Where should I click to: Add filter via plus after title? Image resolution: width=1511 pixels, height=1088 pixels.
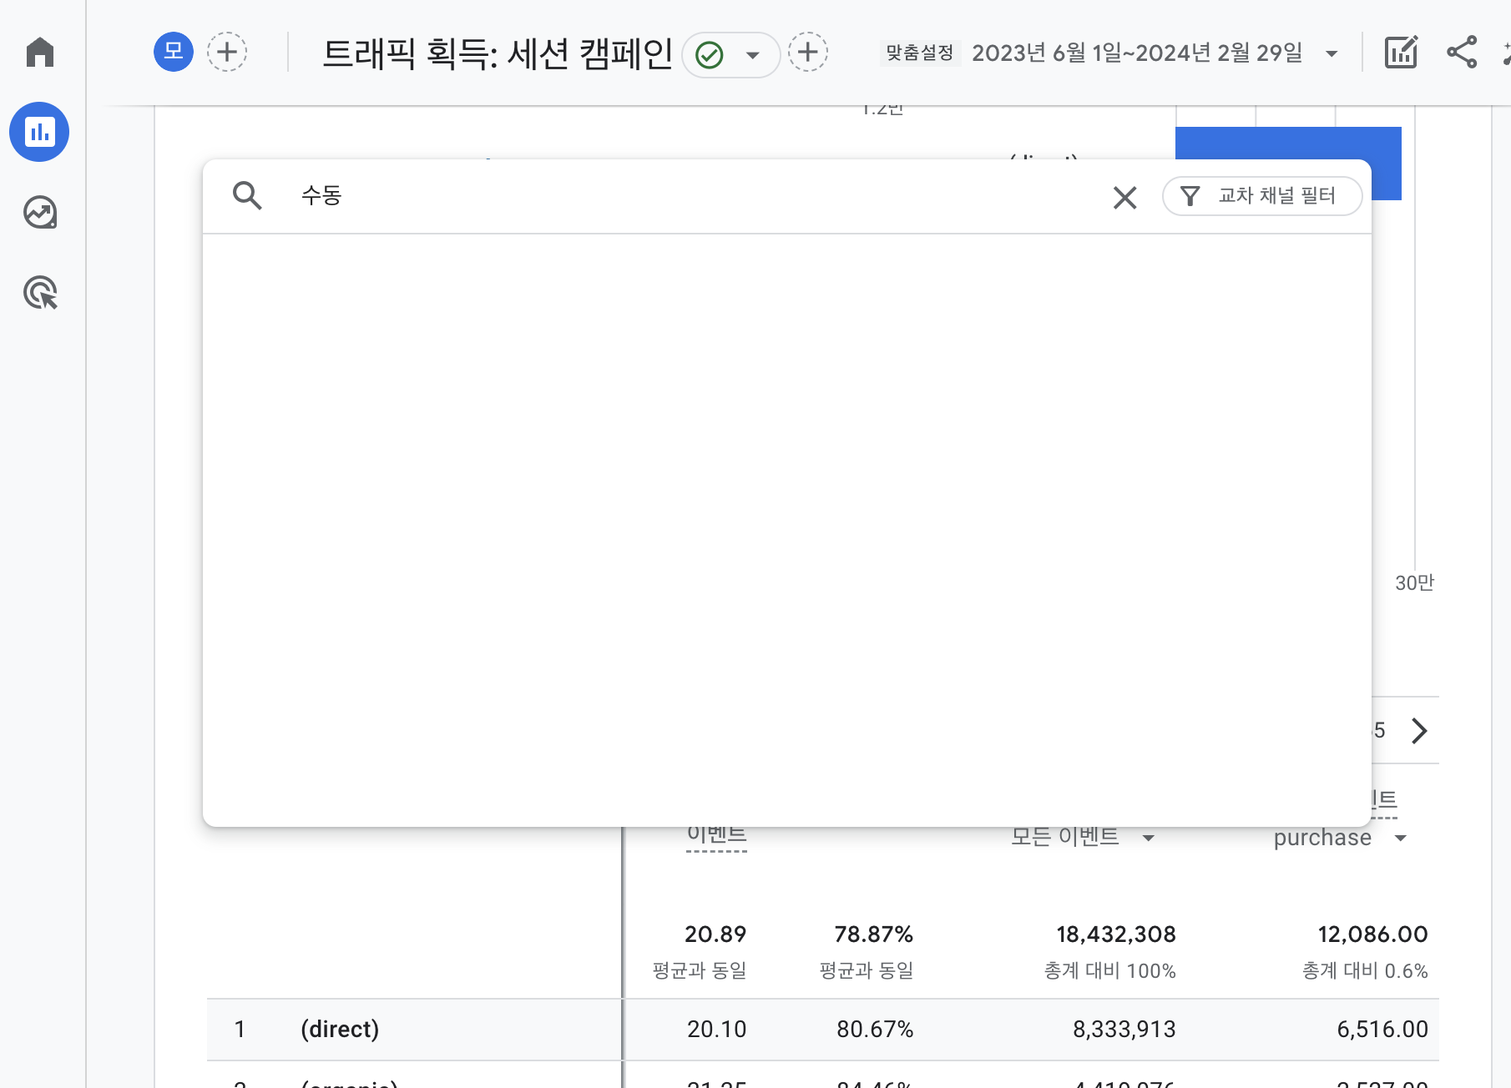[x=808, y=52]
